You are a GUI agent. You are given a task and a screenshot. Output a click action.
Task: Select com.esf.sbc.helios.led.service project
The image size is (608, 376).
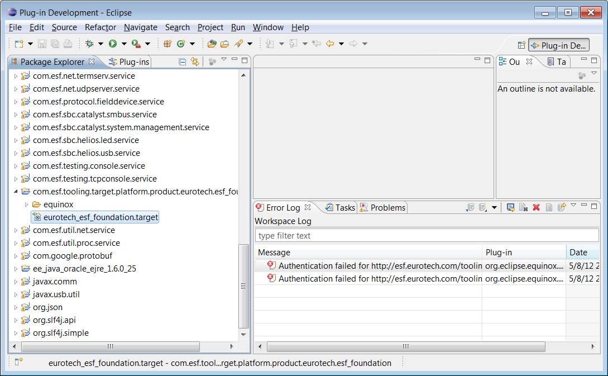[x=85, y=140]
